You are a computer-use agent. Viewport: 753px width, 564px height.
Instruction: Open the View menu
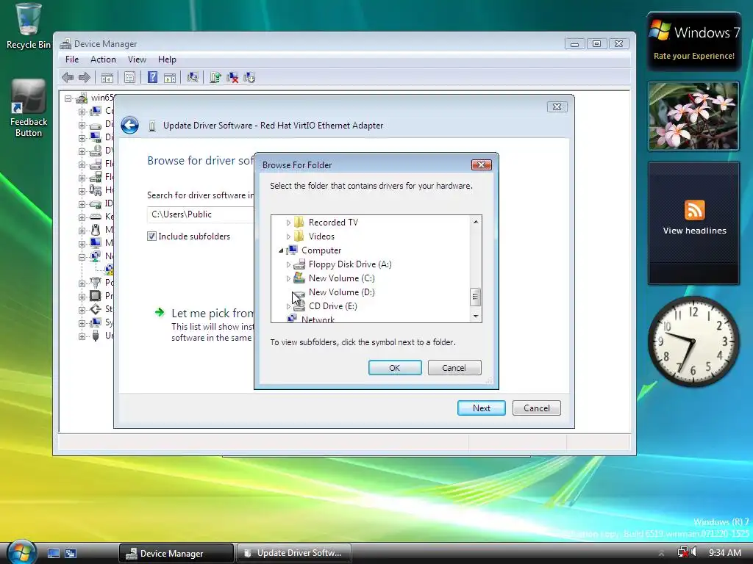137,59
